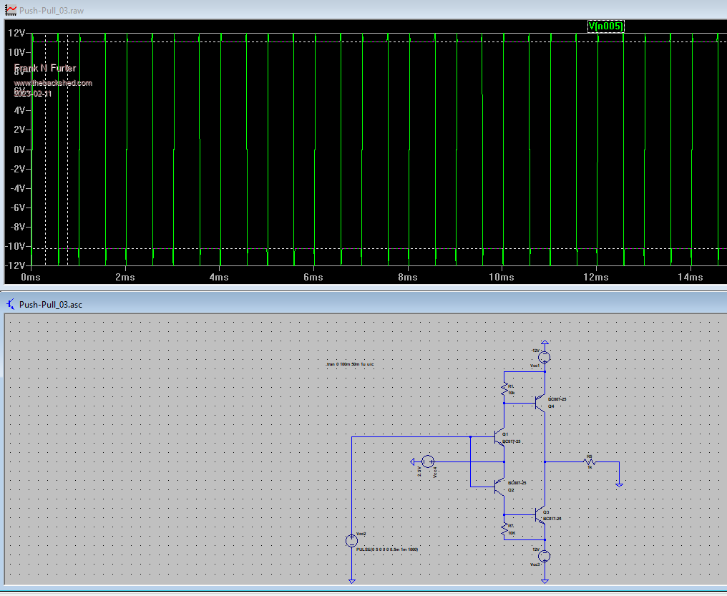Click the R5 1k load resistor

coord(590,461)
